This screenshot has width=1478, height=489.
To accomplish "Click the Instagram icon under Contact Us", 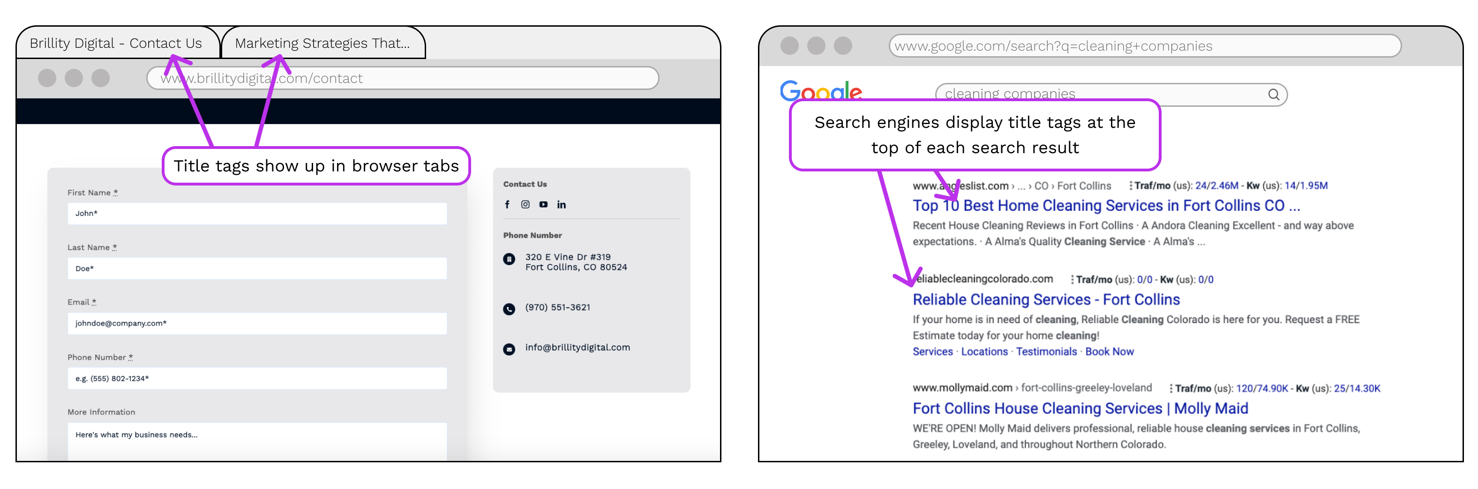I will click(525, 204).
